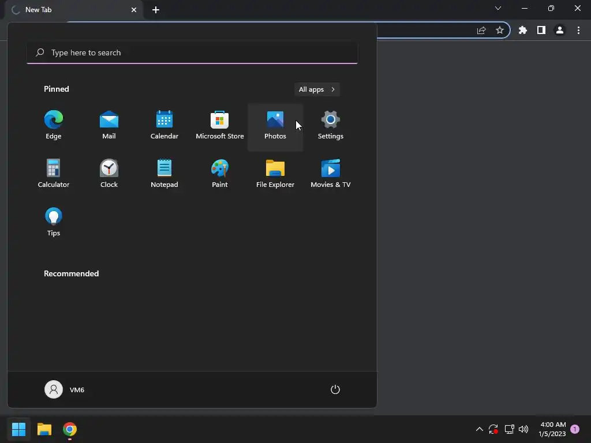This screenshot has height=443, width=591.
Task: Open the volume control tray icon
Action: [x=523, y=429]
